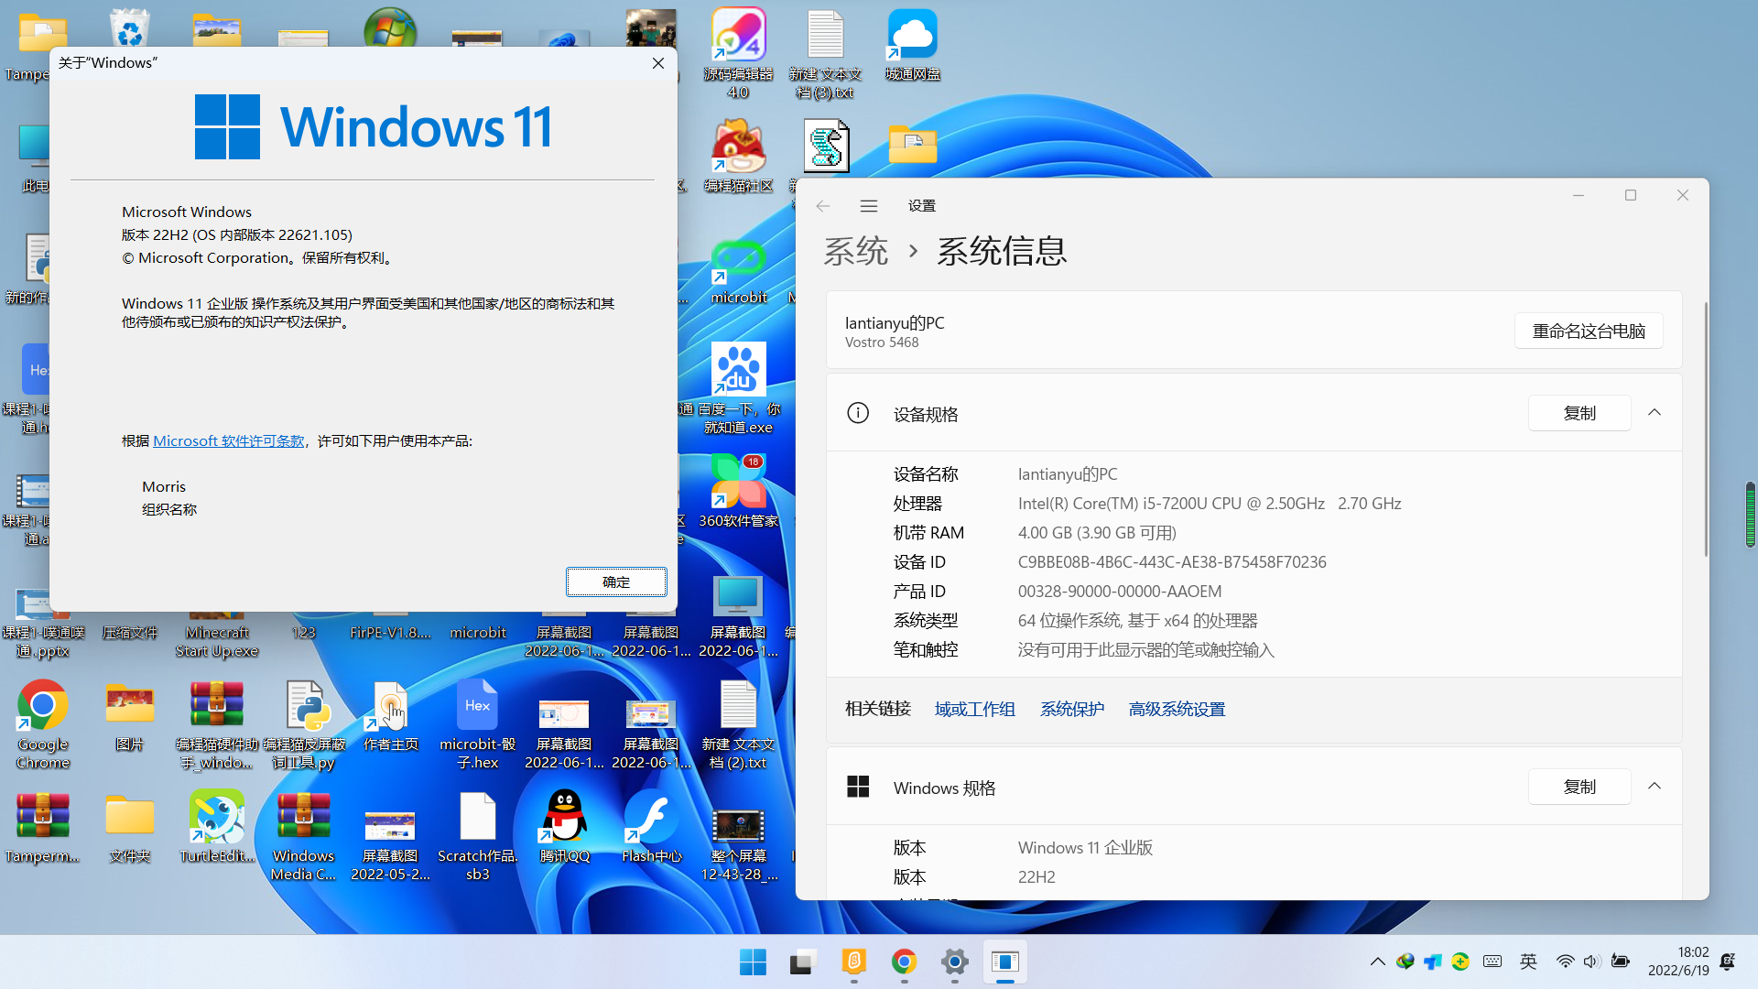Open 城通网盘 desktop shortcut
1758x989 pixels.
913,45
